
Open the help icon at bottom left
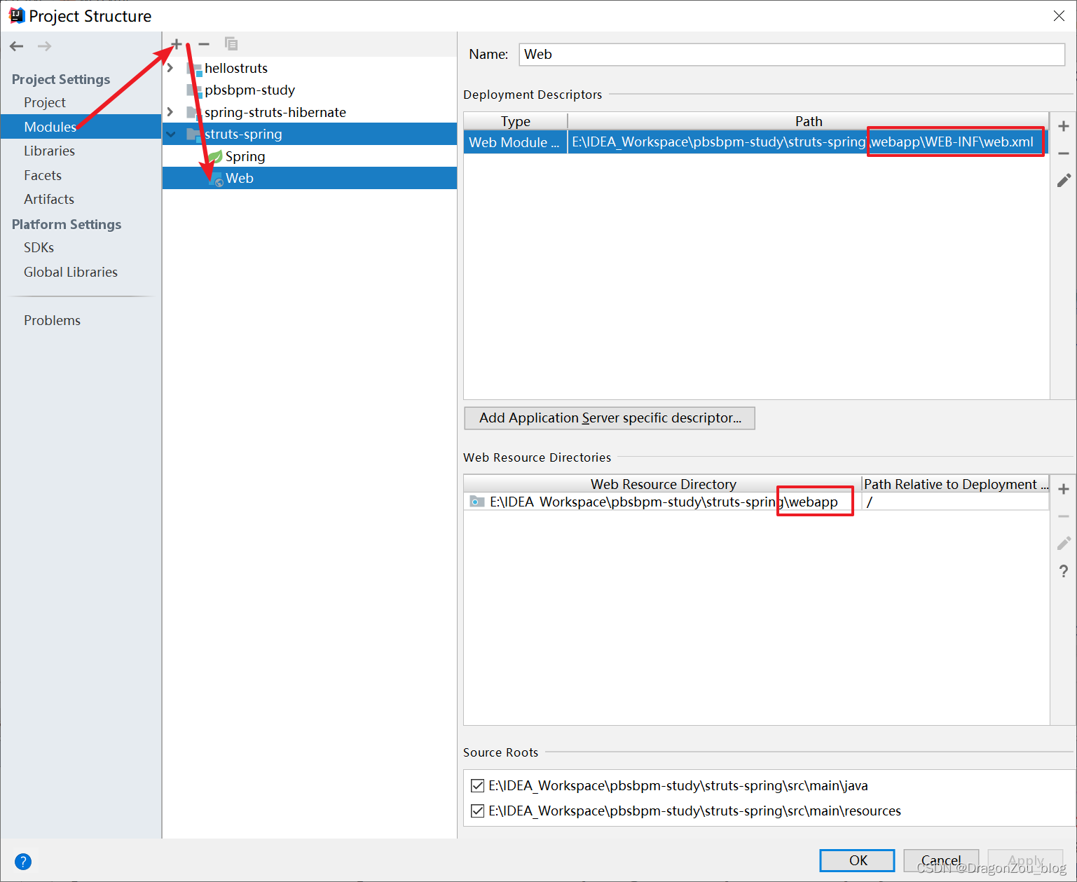pyautogui.click(x=23, y=862)
